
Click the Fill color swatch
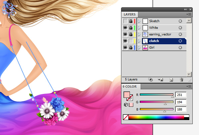point(126,95)
